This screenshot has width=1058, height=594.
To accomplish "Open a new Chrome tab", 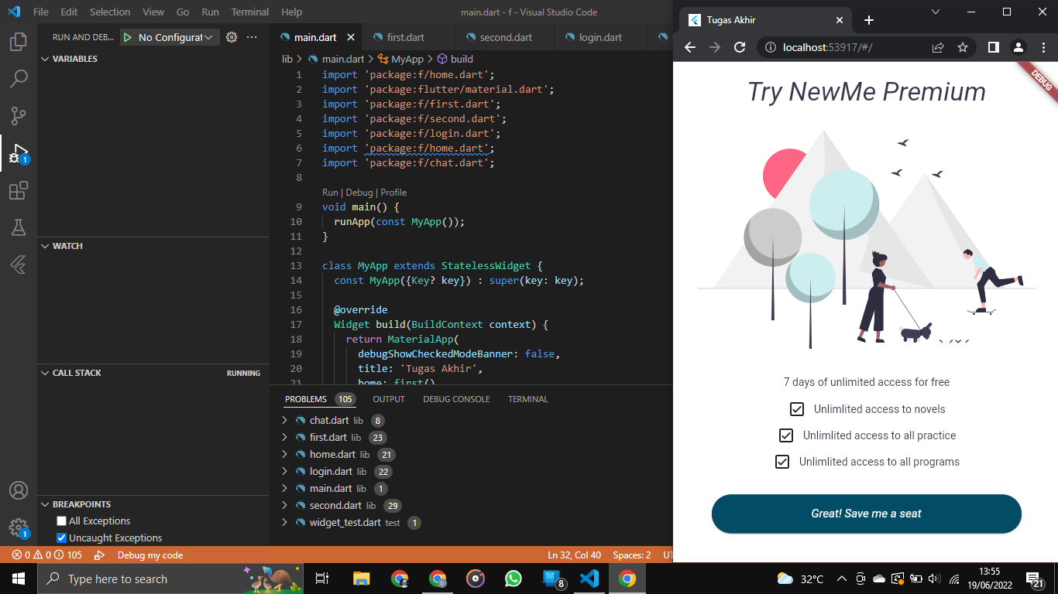I will (x=869, y=20).
